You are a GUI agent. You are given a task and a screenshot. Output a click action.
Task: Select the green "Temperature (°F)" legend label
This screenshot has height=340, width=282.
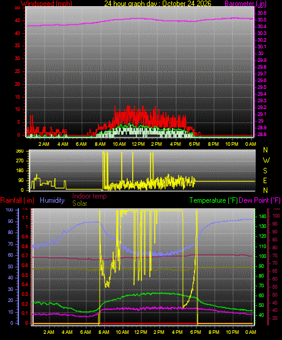tap(213, 200)
